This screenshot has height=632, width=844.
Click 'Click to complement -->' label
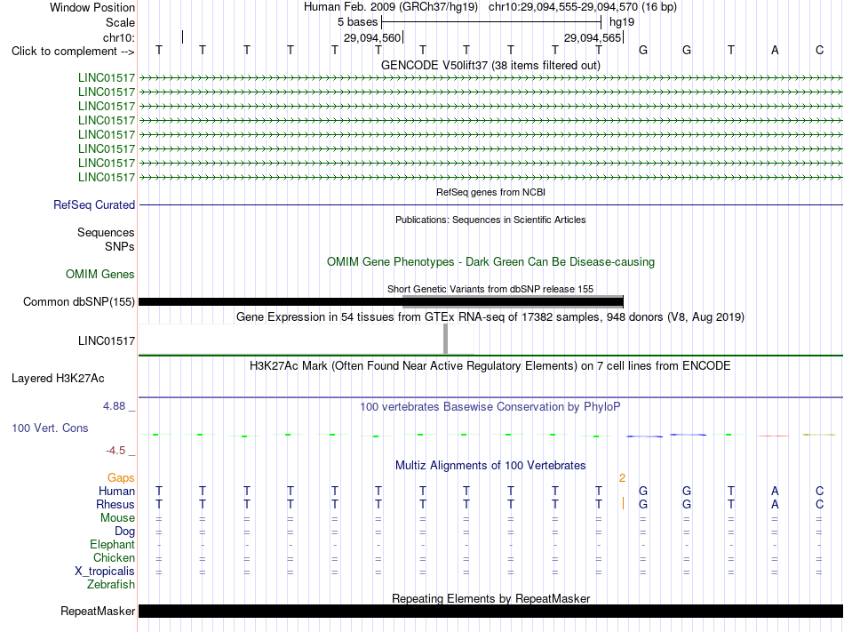tap(73, 52)
